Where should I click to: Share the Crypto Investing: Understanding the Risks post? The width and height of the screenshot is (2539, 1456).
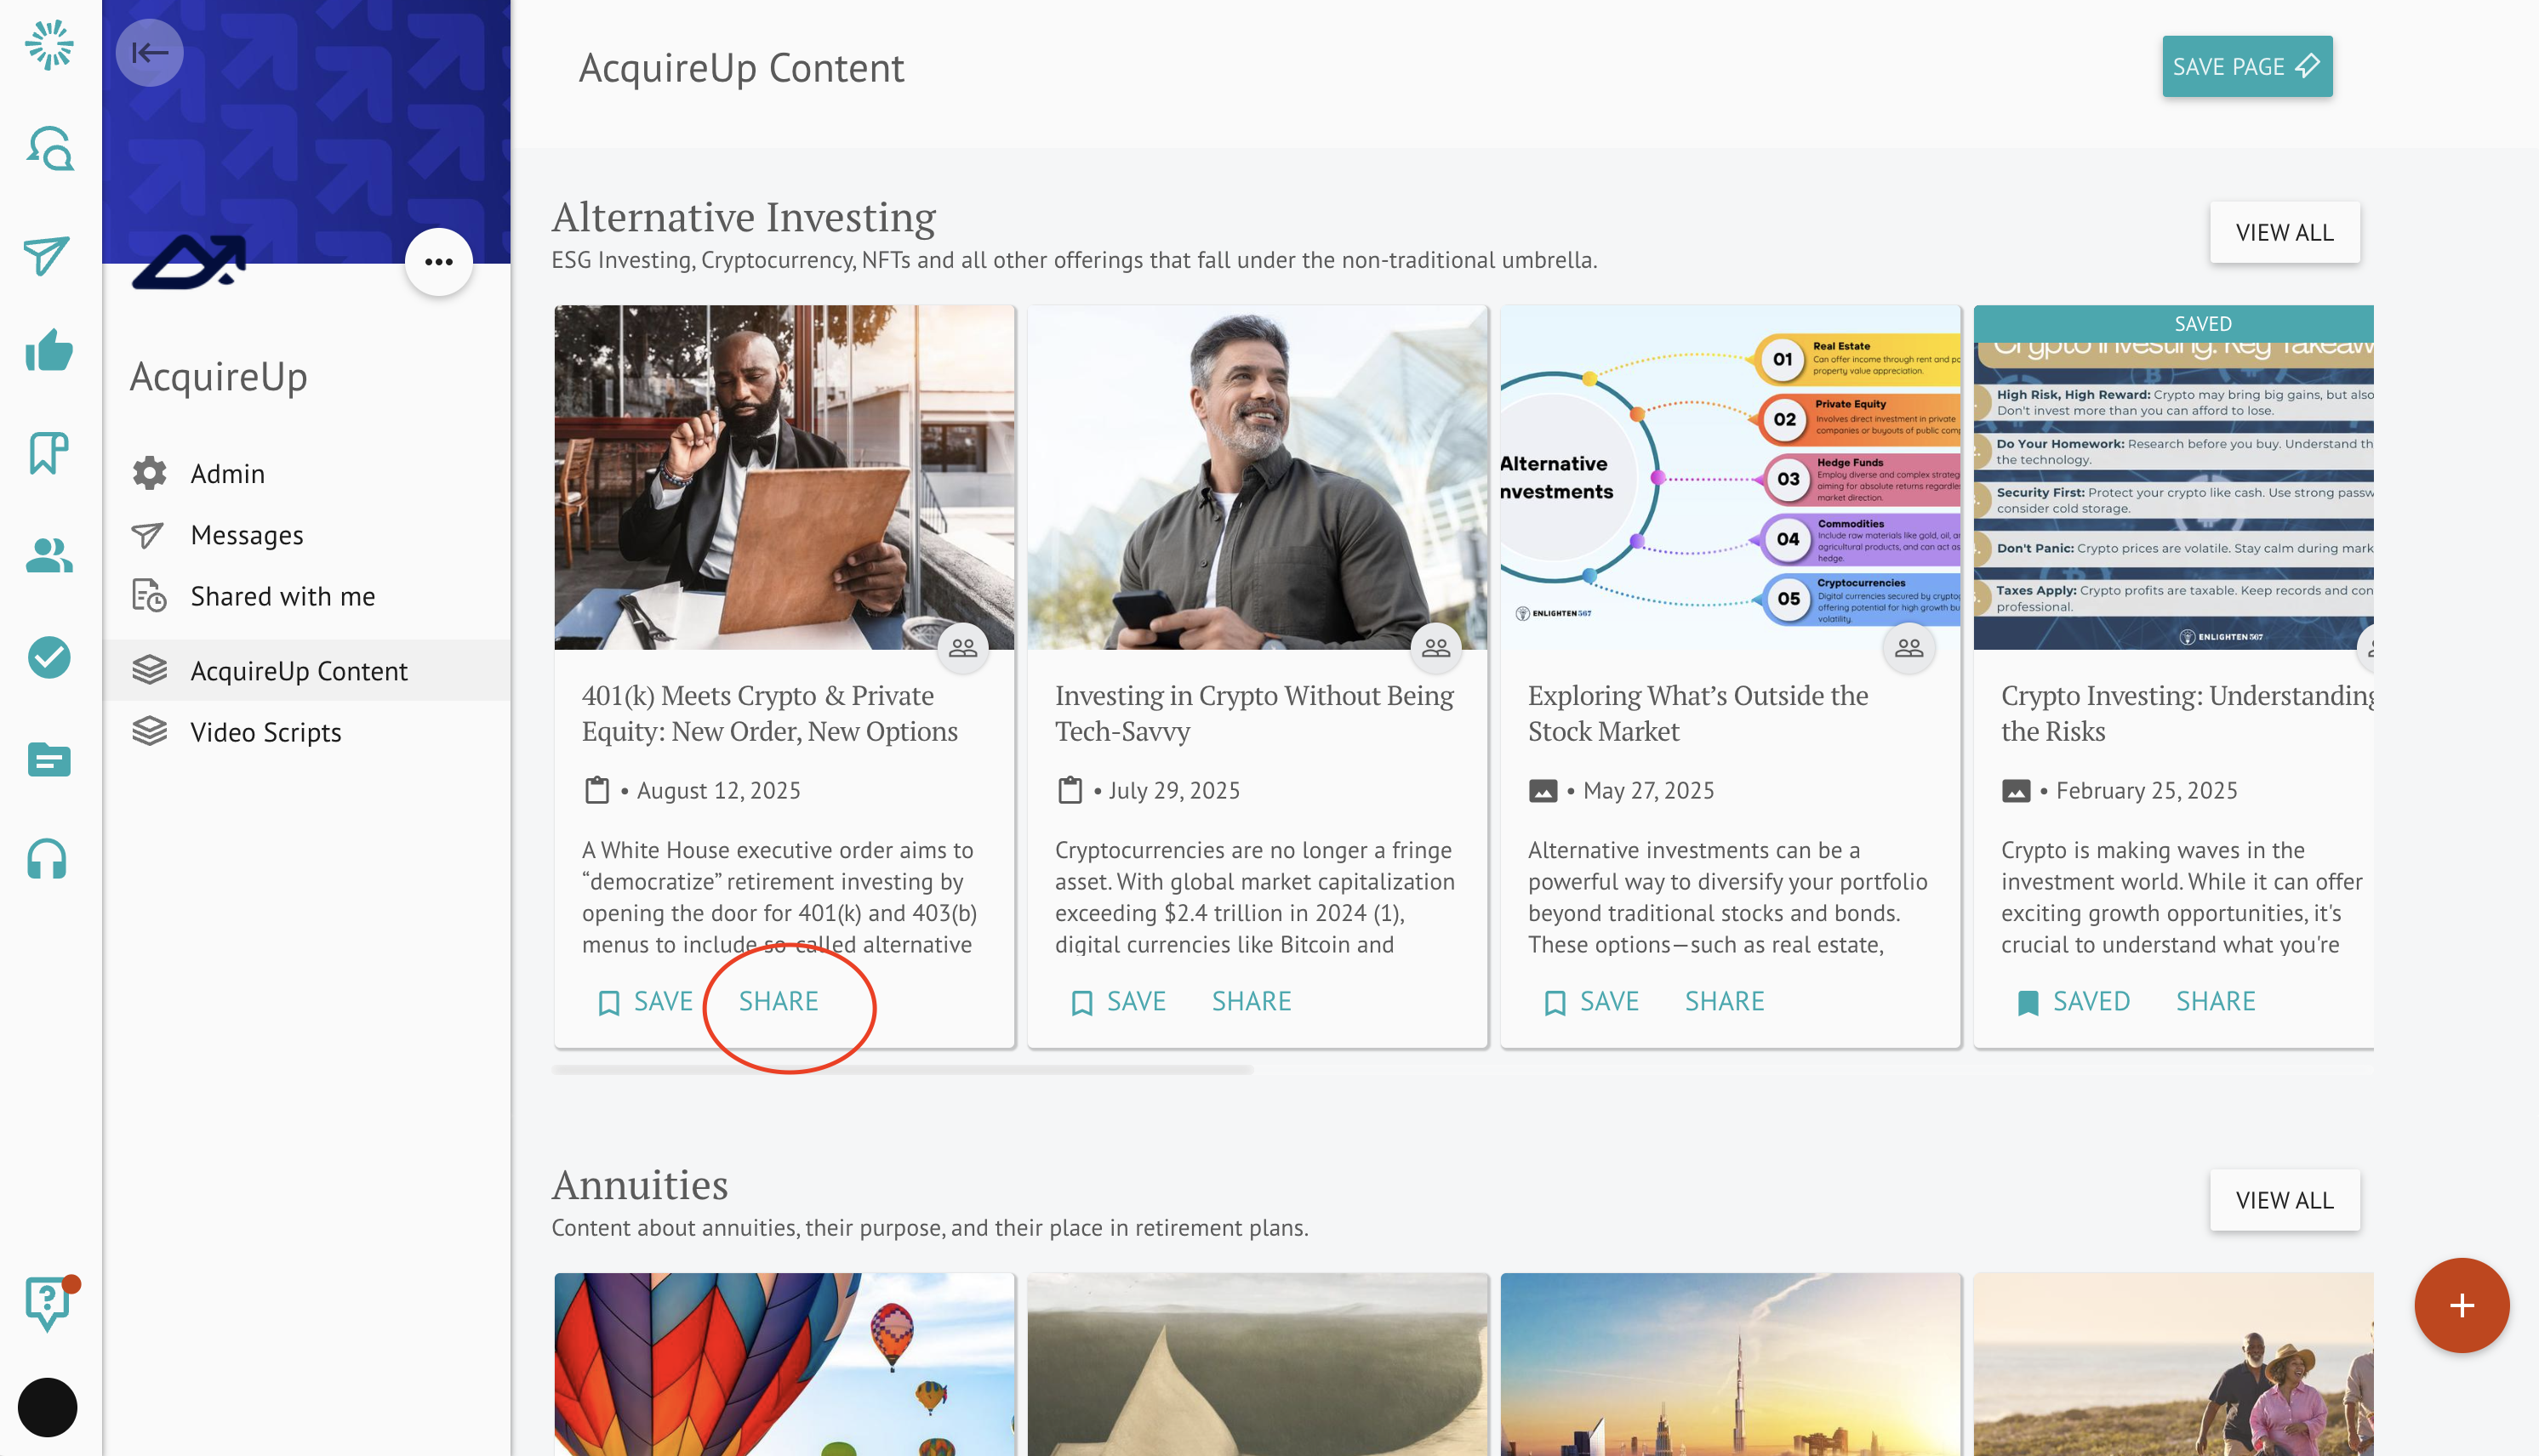[x=2216, y=1001]
